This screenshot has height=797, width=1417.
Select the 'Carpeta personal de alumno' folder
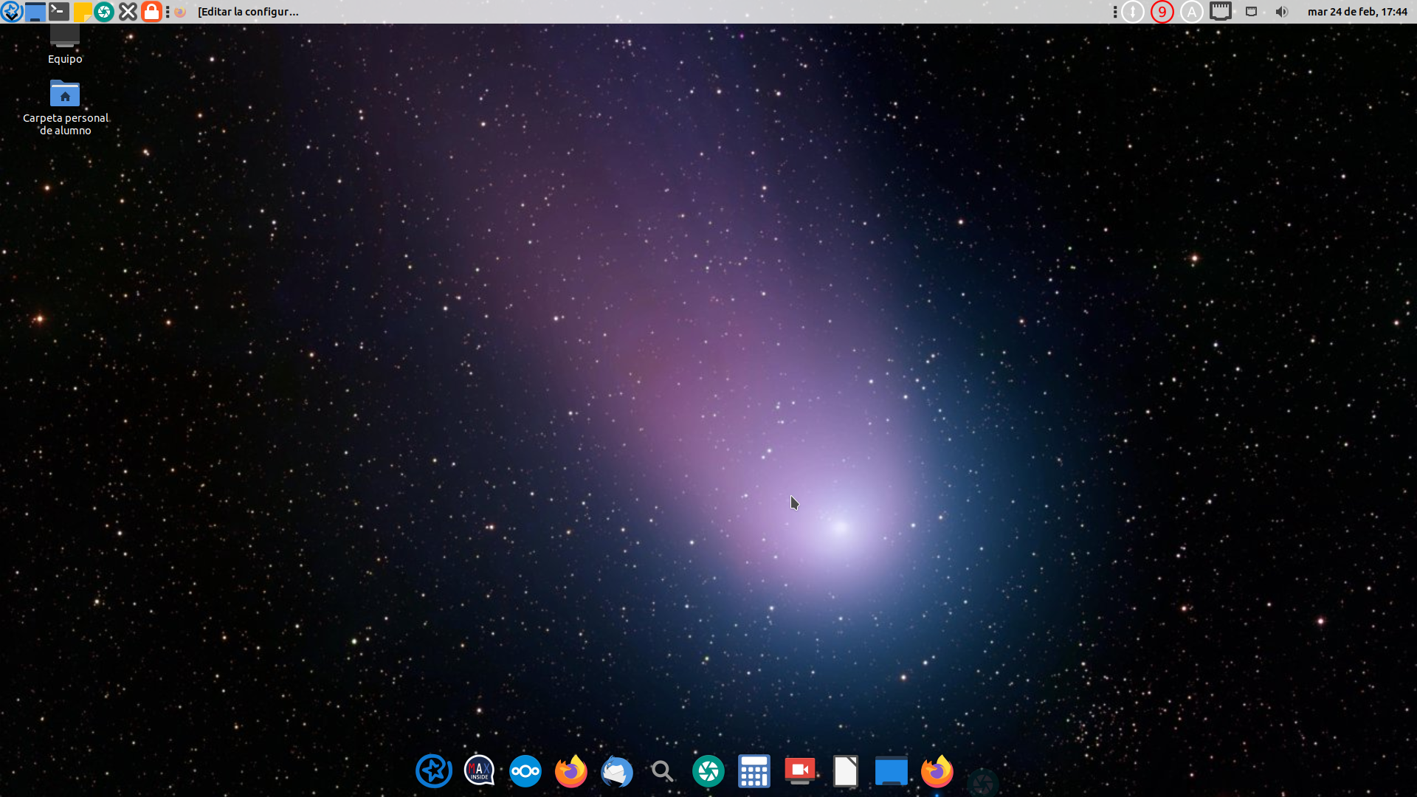(65, 108)
